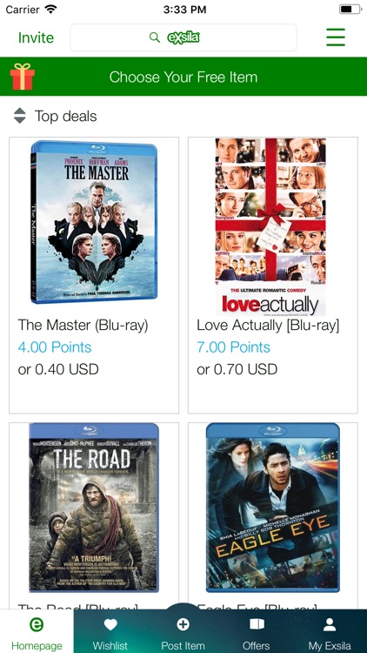Open The Road Blu-ray cover
This screenshot has width=367, height=653.
[x=94, y=508]
